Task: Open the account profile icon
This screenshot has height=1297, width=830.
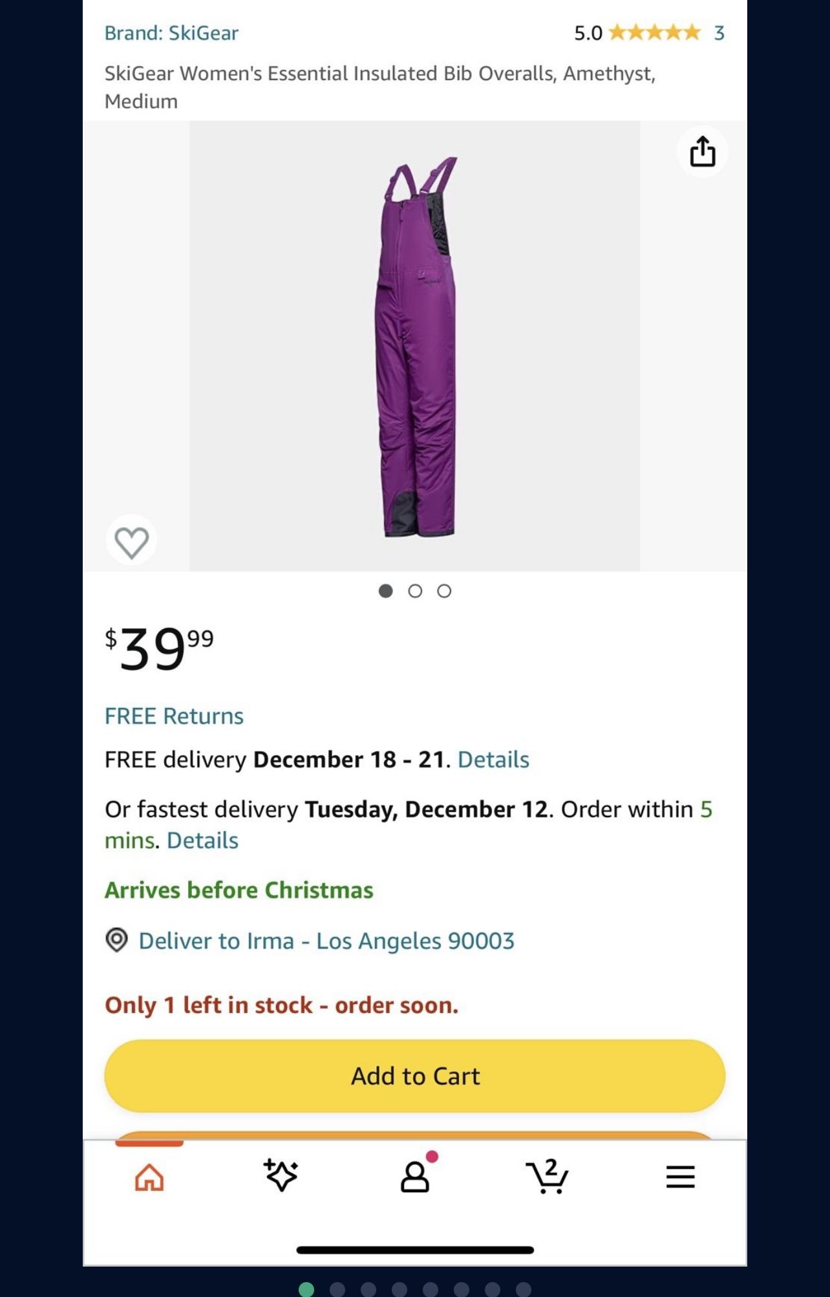Action: pyautogui.click(x=415, y=1177)
